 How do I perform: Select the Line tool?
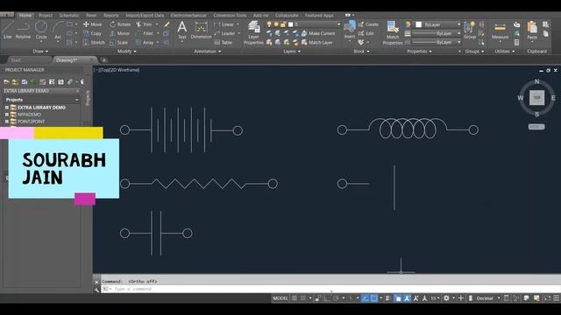click(x=8, y=30)
